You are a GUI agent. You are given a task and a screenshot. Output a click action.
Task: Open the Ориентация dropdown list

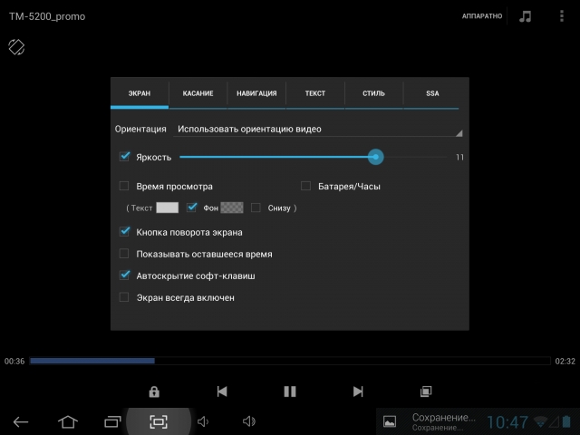(x=319, y=129)
